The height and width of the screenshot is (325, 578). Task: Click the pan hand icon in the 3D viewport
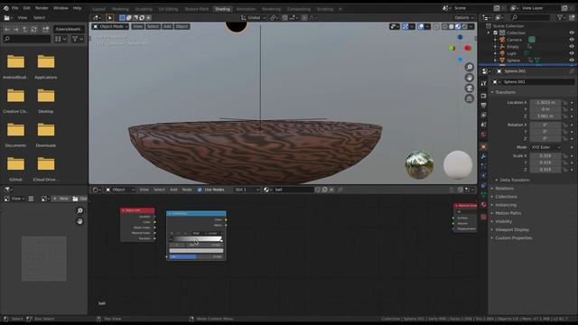(x=470, y=78)
